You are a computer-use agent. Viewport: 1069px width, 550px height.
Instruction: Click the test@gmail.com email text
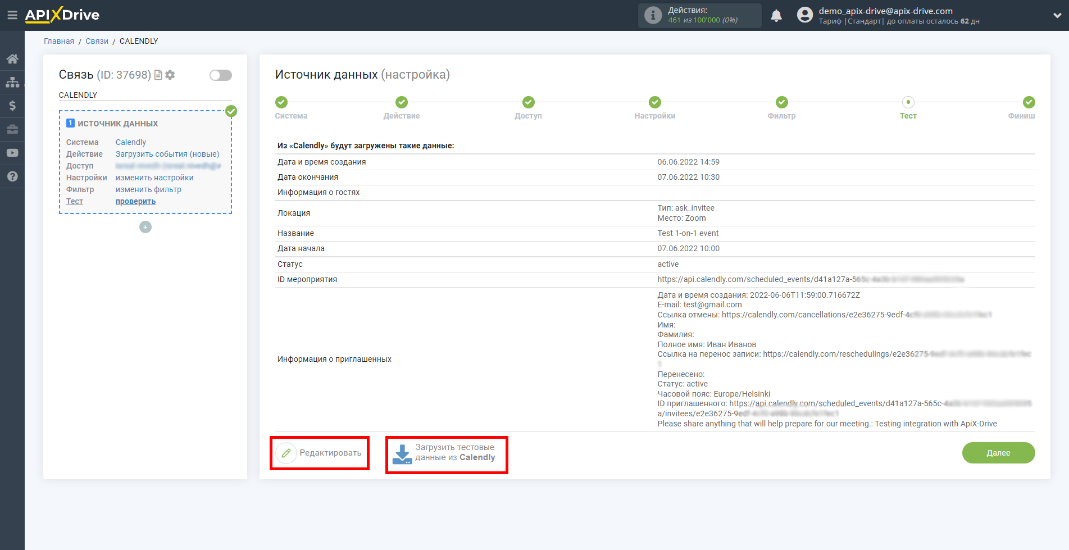(x=712, y=304)
